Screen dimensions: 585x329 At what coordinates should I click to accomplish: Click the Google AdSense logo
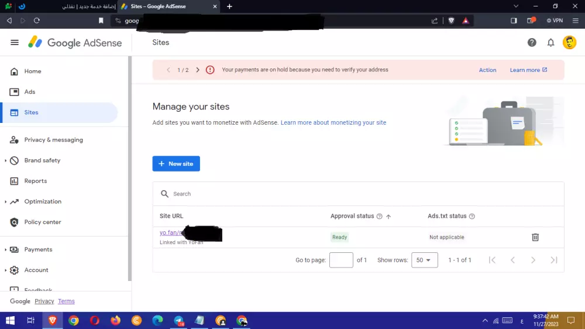pyautogui.click(x=75, y=43)
